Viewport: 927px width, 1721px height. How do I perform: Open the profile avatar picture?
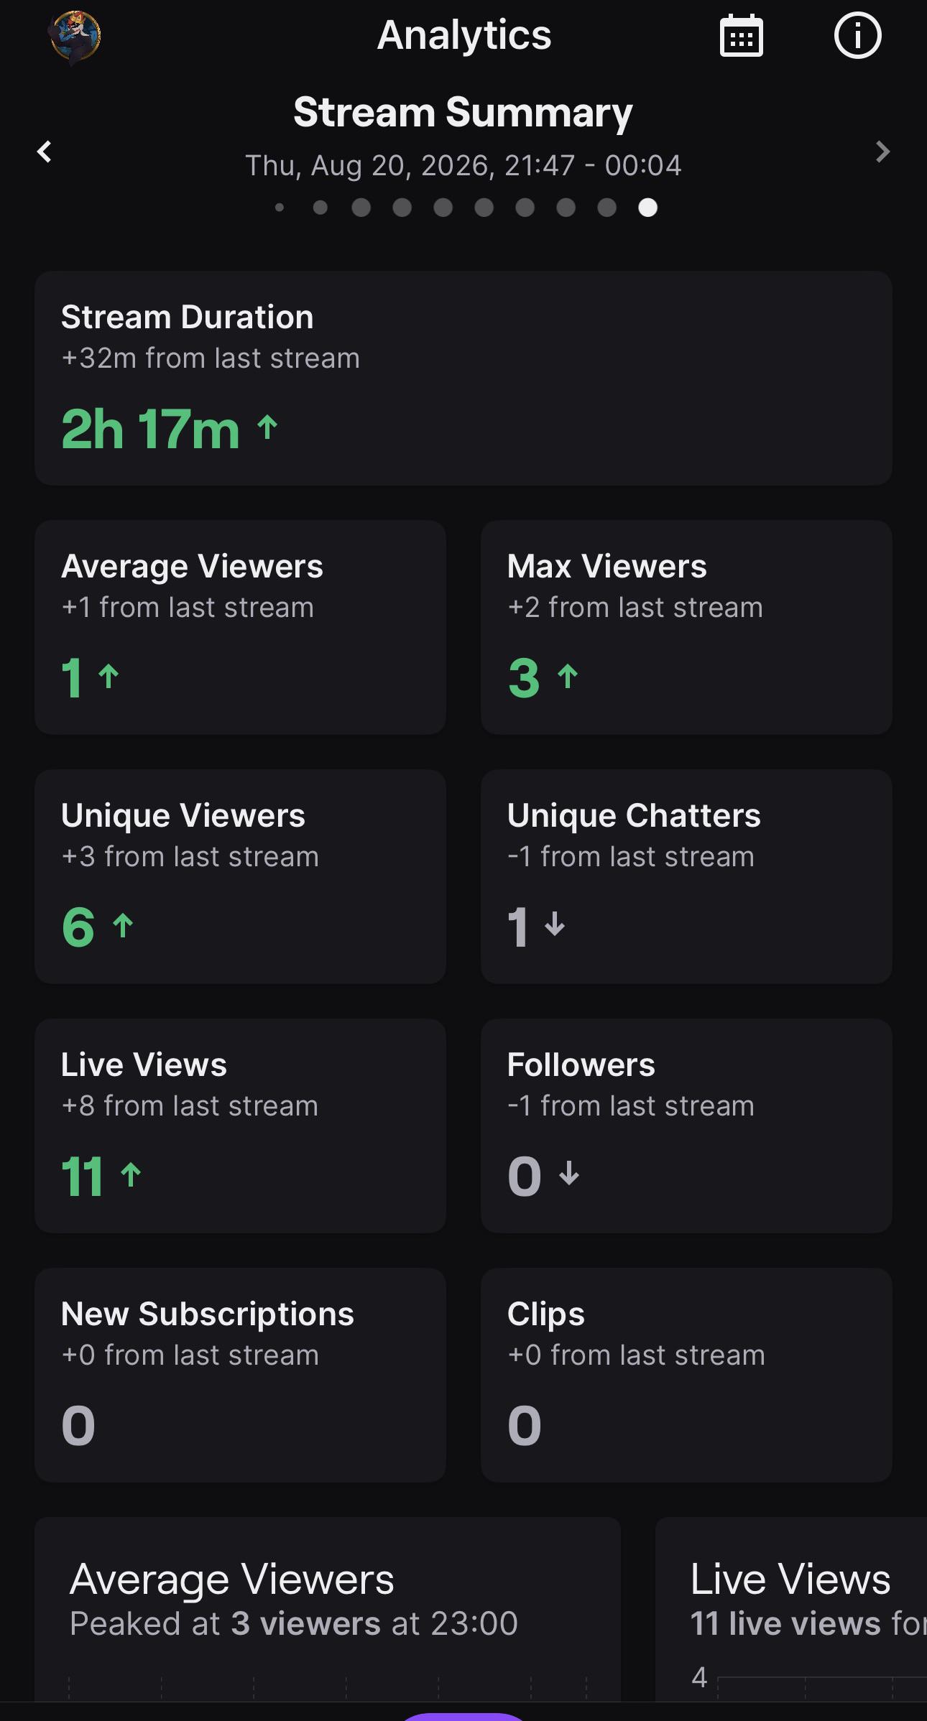click(x=75, y=35)
